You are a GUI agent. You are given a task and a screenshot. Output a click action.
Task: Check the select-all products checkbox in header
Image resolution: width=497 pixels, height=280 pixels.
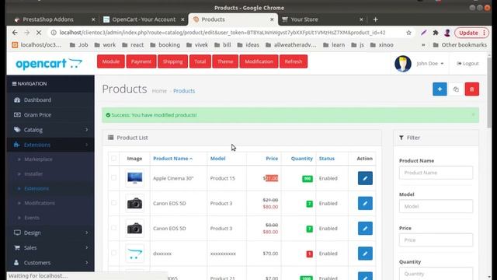pyautogui.click(x=113, y=158)
